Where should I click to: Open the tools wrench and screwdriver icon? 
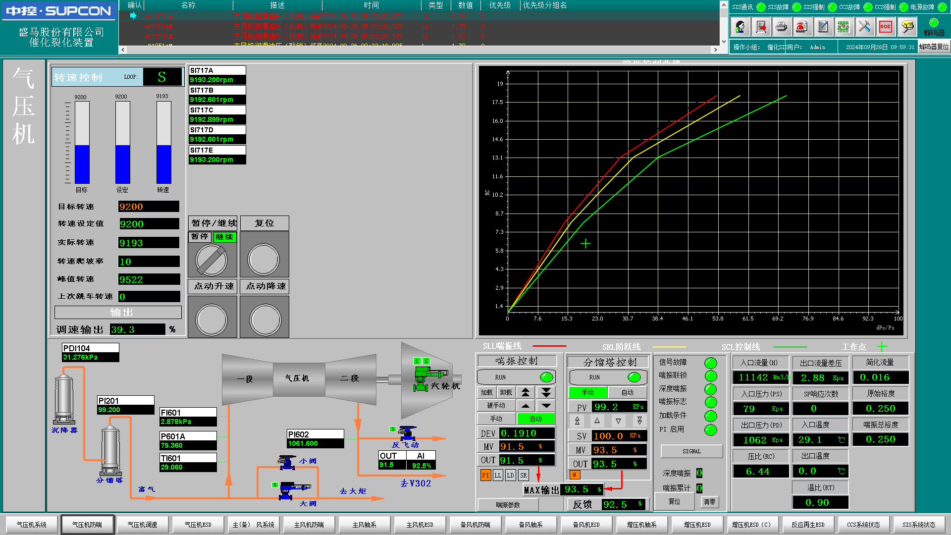pos(864,27)
